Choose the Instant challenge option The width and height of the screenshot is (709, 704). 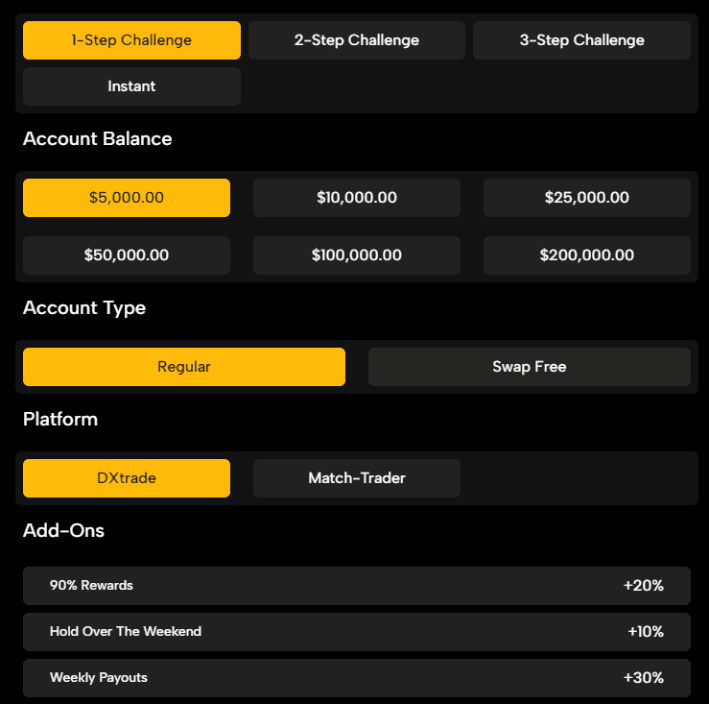click(x=131, y=86)
